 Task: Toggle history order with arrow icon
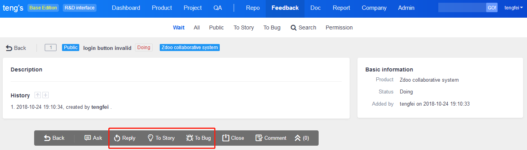38,95
